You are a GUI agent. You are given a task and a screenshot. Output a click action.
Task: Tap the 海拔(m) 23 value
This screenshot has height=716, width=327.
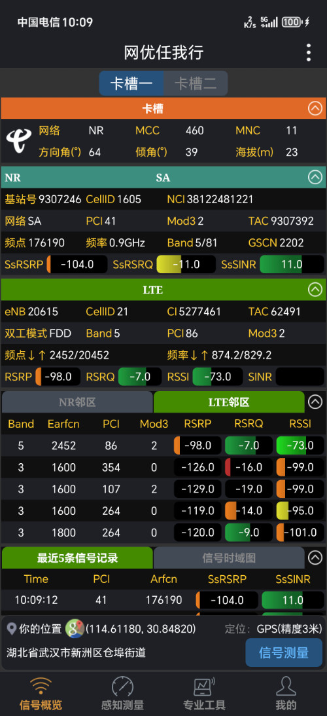[292, 152]
